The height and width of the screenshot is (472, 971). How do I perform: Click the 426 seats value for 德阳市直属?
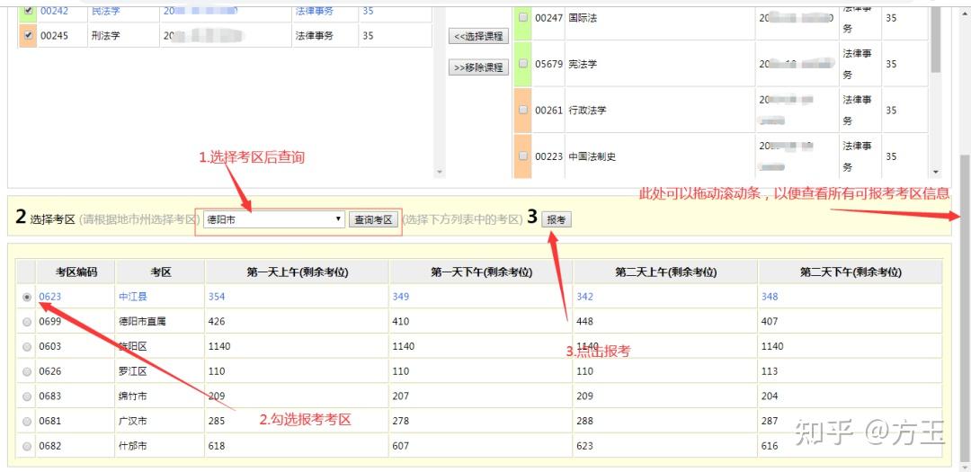(x=216, y=322)
